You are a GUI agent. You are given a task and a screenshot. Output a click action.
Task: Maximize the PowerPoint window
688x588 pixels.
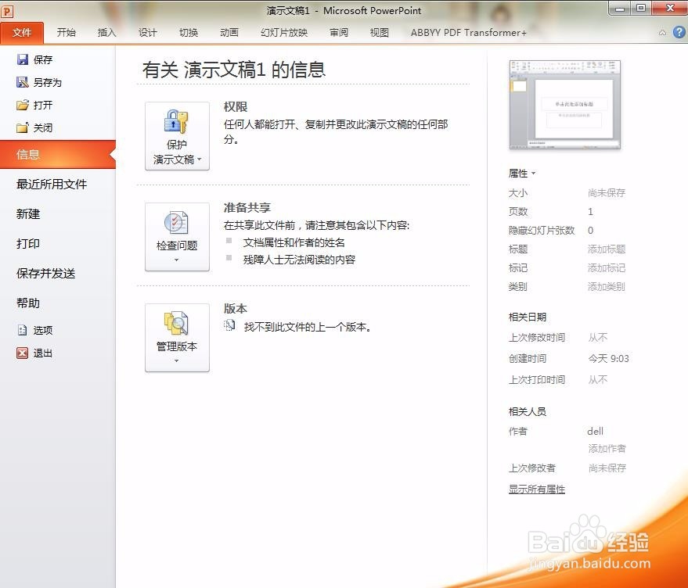(641, 9)
